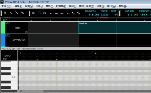Viewport: 151px width, 93px height.
Task: Click the tempo value 120.00
Action: 105,15
